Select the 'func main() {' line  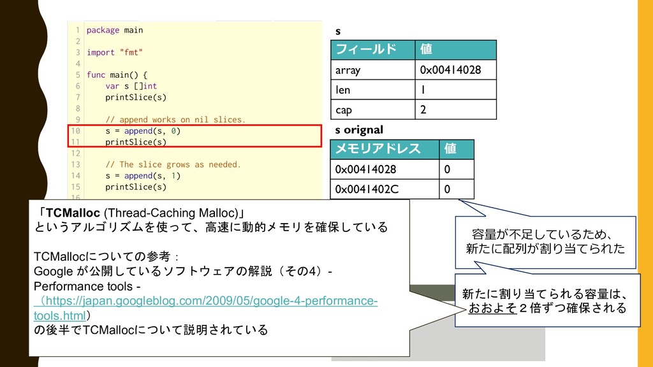[117, 75]
